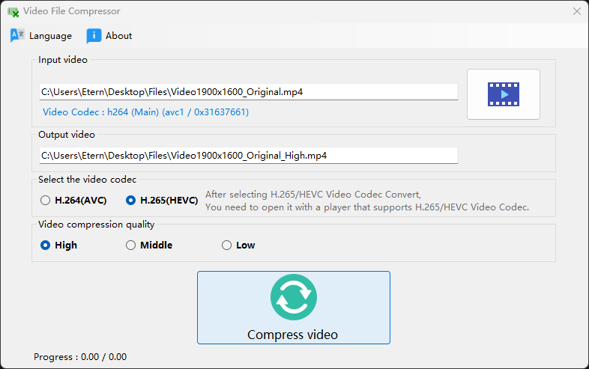Click the Video File Compressor title bar icon
The image size is (589, 369).
point(13,12)
